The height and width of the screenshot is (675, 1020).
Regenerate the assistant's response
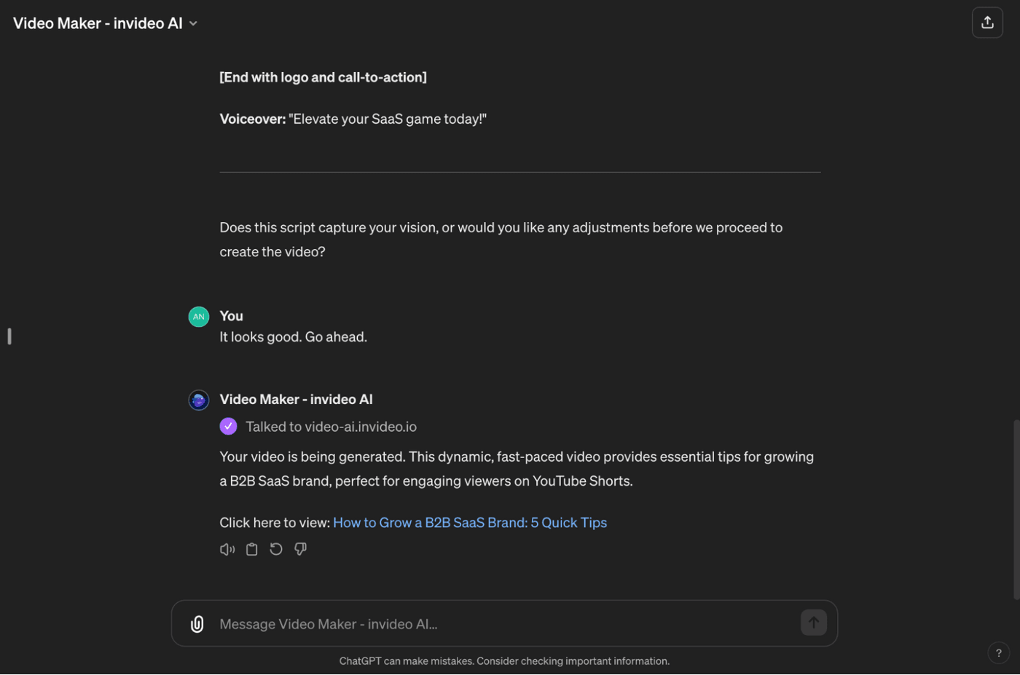(275, 548)
